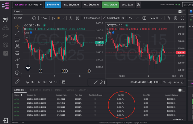Switch to the Orders tab
The width and height of the screenshot is (193, 124).
(46, 90)
